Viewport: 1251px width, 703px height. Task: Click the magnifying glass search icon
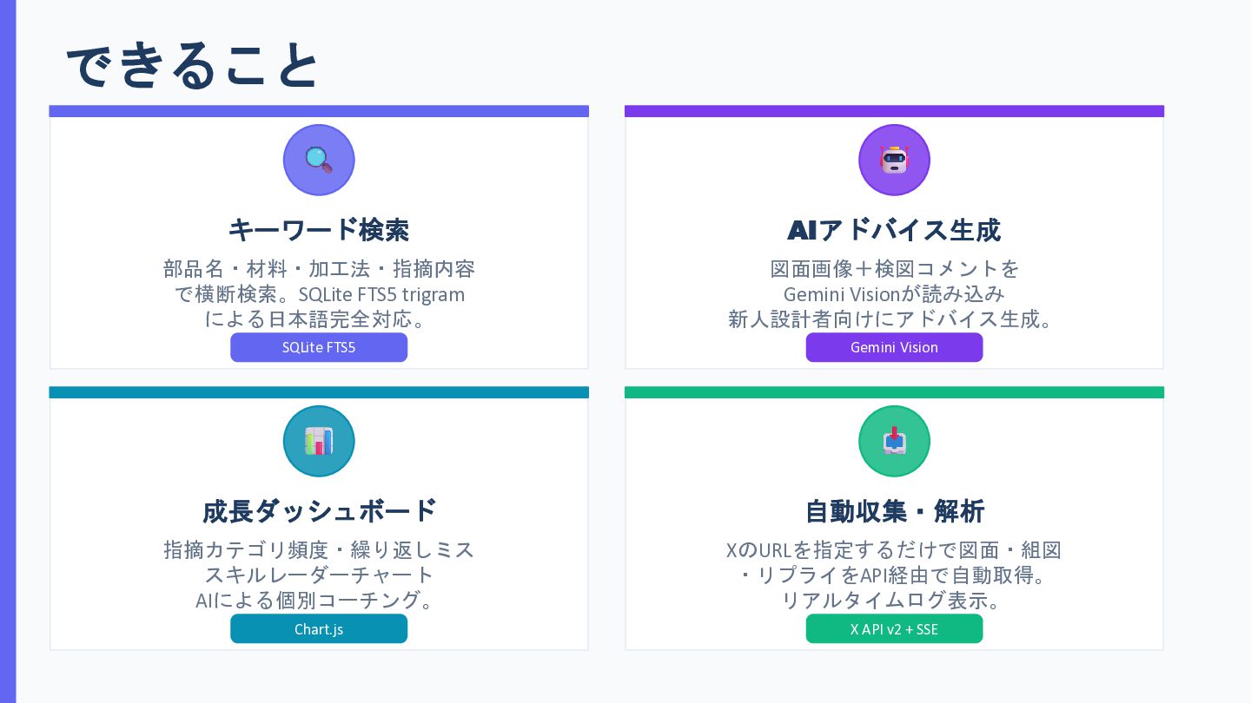click(319, 160)
